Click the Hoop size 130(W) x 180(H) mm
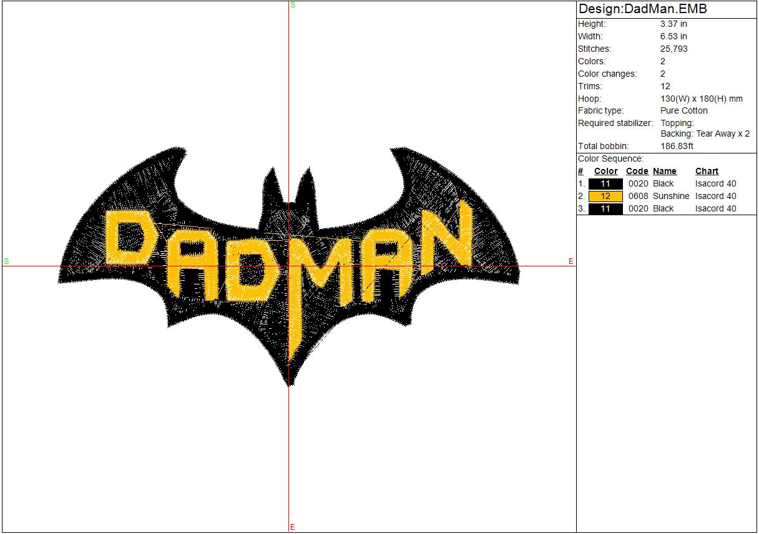The width and height of the screenshot is (759, 534). pos(702,99)
